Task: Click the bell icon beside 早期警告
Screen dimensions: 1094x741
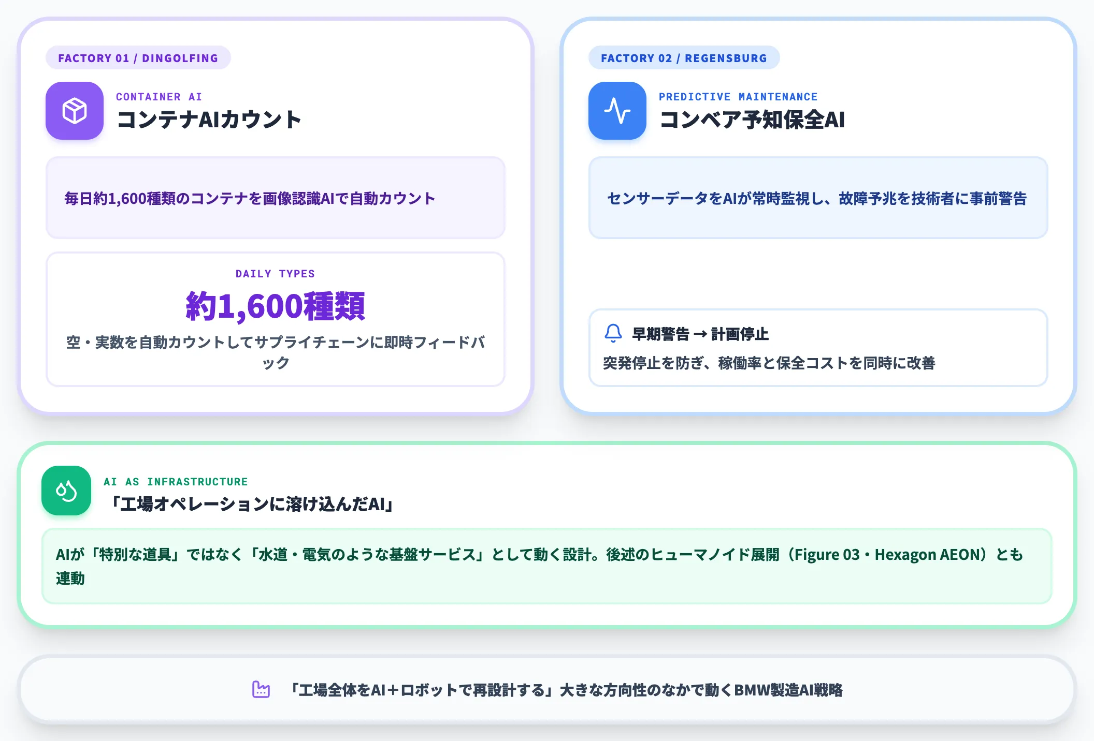Action: [613, 334]
